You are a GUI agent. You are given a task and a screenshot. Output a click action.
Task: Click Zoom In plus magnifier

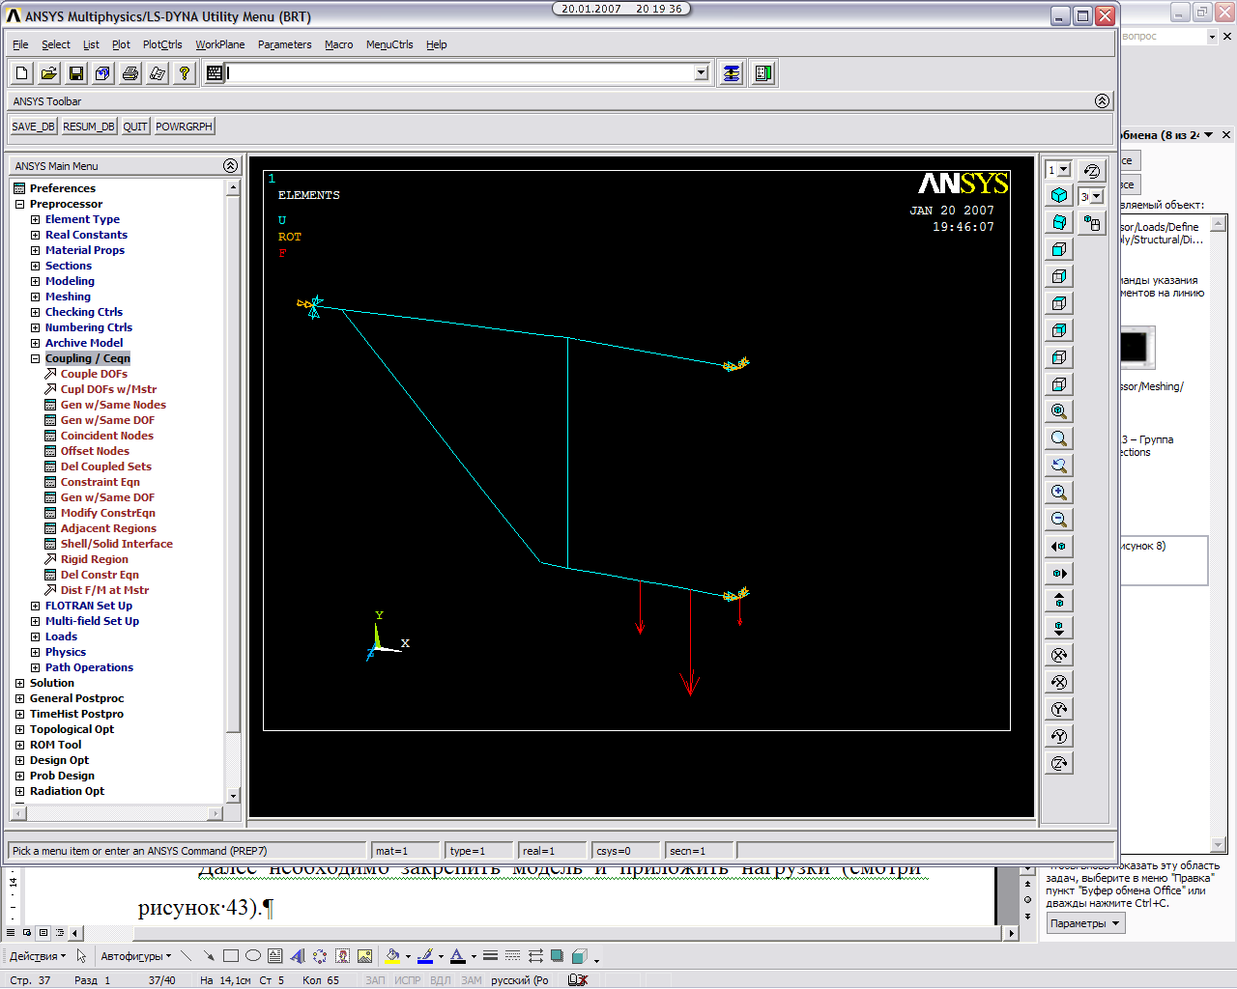point(1059,493)
